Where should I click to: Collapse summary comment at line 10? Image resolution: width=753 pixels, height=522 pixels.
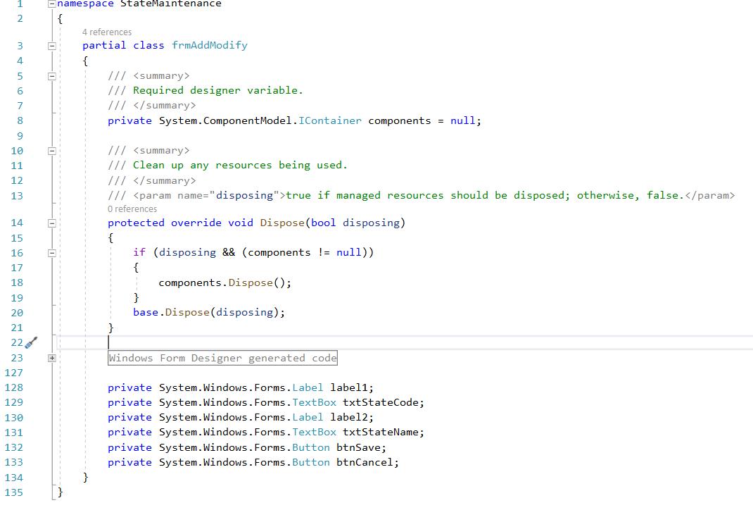[x=52, y=151]
